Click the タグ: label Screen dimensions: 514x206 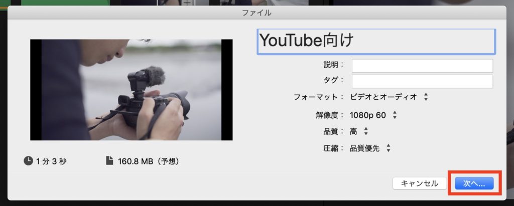333,81
